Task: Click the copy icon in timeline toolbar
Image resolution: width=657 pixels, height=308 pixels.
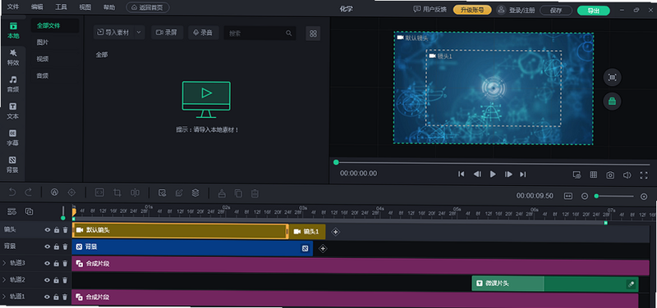Action: 238,193
